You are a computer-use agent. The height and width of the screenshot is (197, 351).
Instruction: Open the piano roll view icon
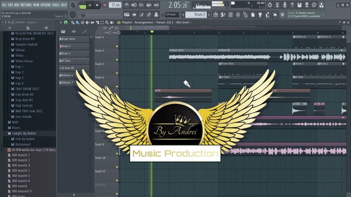tap(223, 15)
